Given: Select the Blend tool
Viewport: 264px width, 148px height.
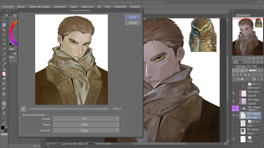Looking at the screenshot, I should pos(4,84).
